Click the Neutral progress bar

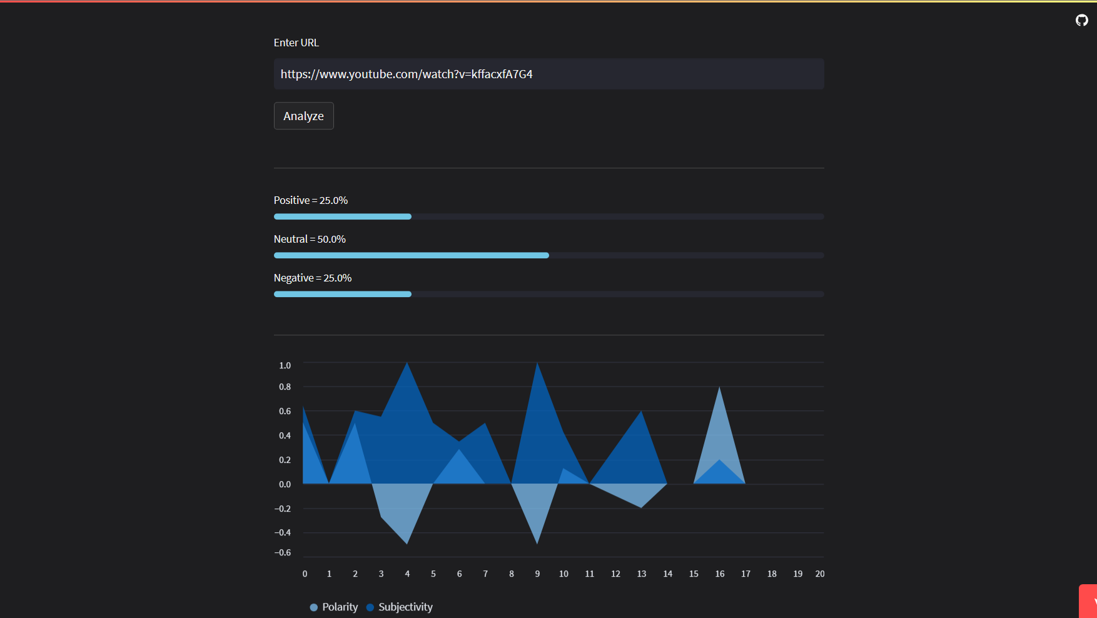pyautogui.click(x=548, y=255)
